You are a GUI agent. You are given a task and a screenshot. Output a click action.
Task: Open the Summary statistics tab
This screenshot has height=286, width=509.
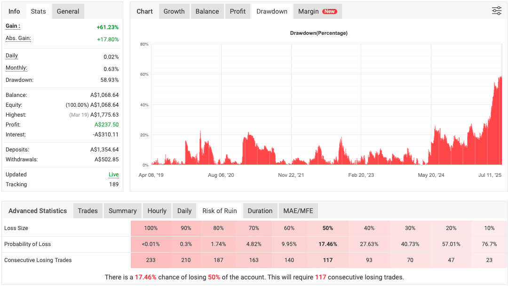tap(123, 211)
